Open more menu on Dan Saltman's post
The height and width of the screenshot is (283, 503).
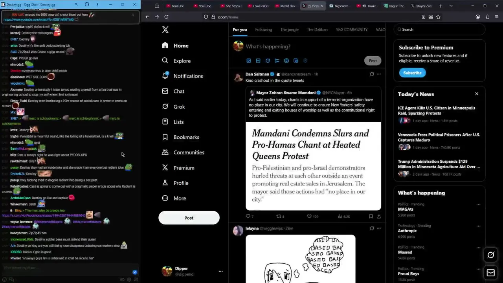click(x=379, y=74)
